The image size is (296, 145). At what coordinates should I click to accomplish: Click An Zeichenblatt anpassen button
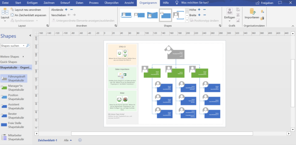28,15
